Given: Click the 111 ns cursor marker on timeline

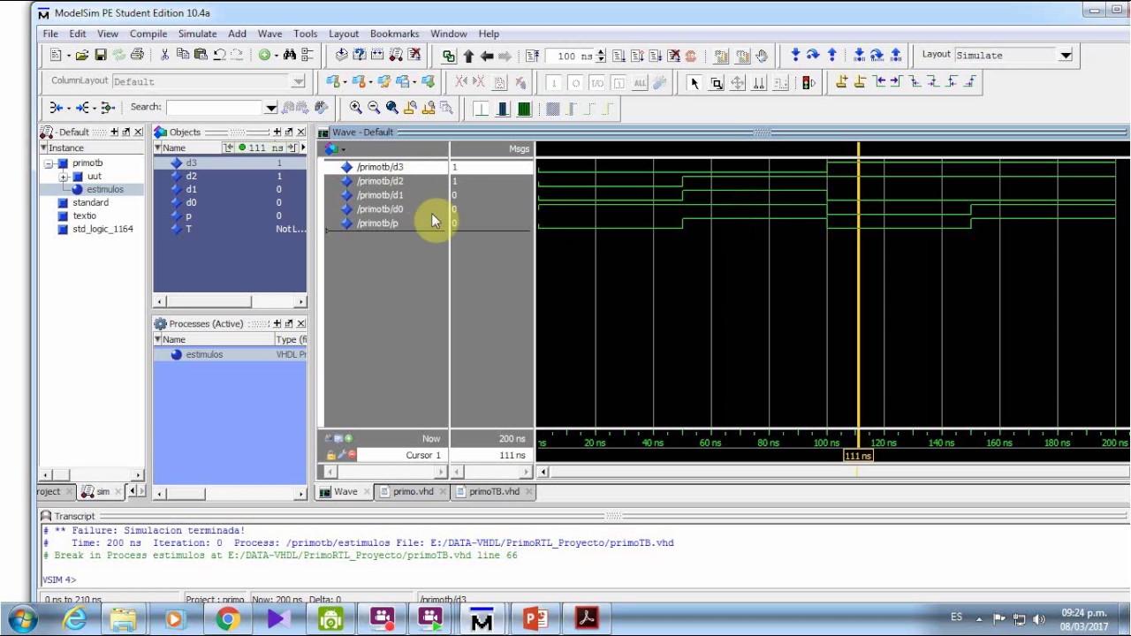Looking at the screenshot, I should (858, 456).
